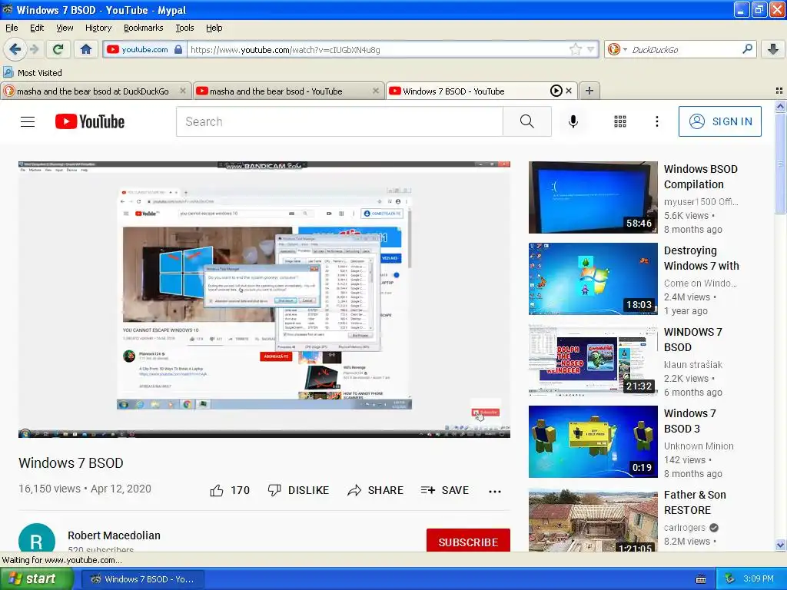The width and height of the screenshot is (787, 590).
Task: Click the Windows start button
Action: pyautogui.click(x=36, y=578)
